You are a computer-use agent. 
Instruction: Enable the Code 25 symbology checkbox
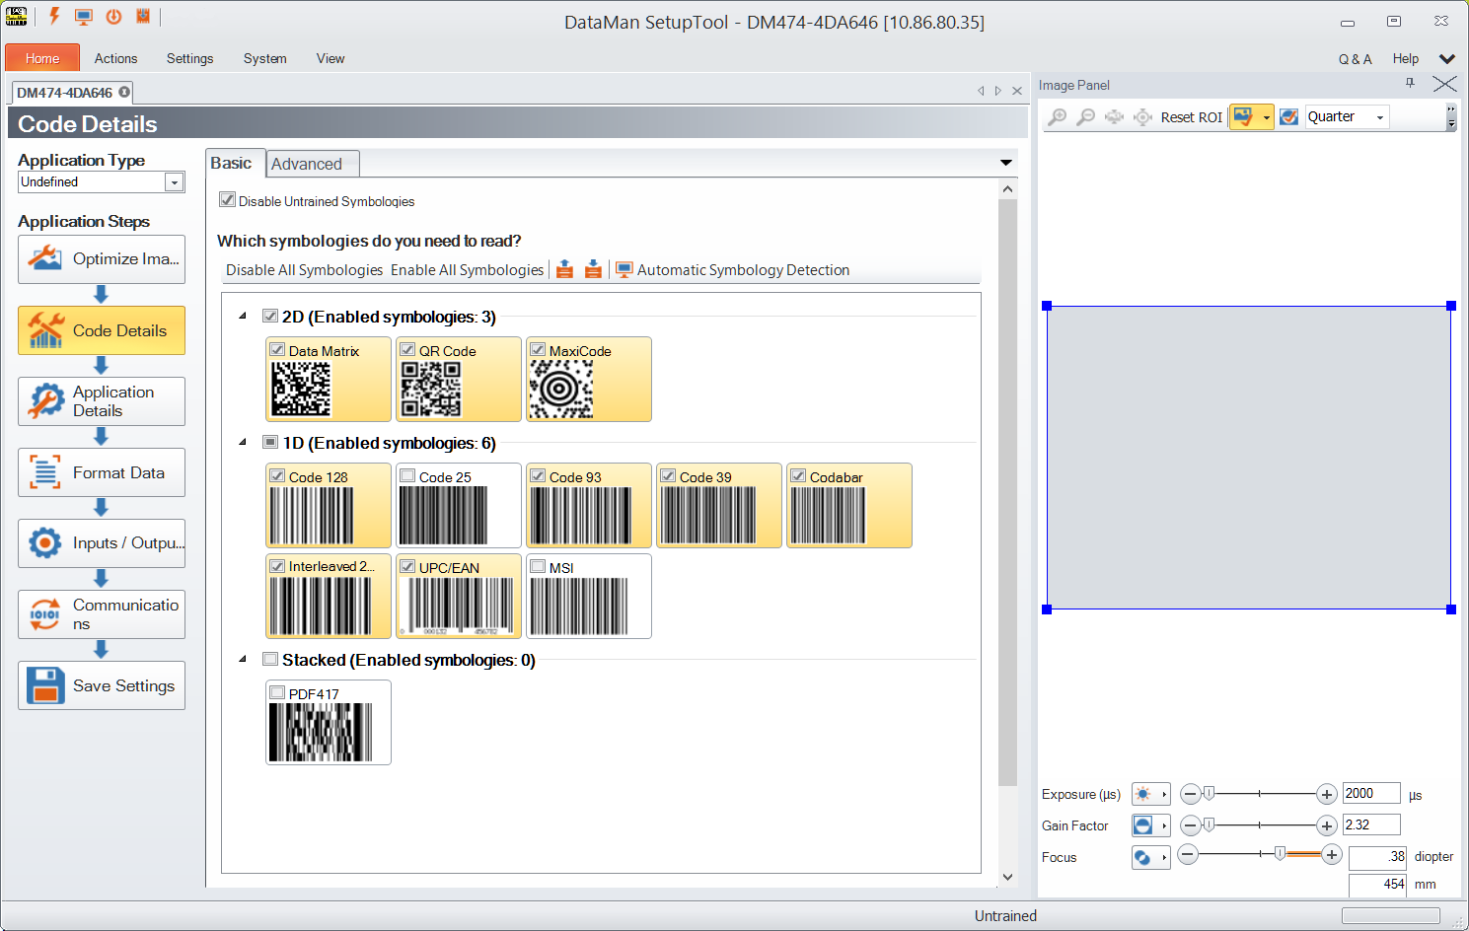click(407, 476)
